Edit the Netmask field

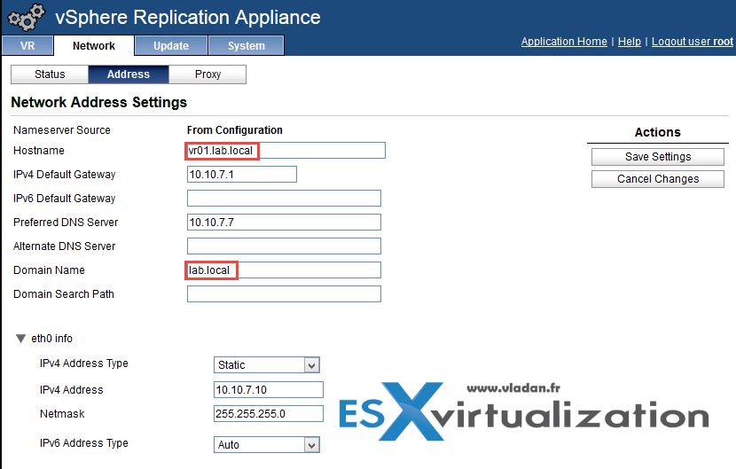point(269,414)
